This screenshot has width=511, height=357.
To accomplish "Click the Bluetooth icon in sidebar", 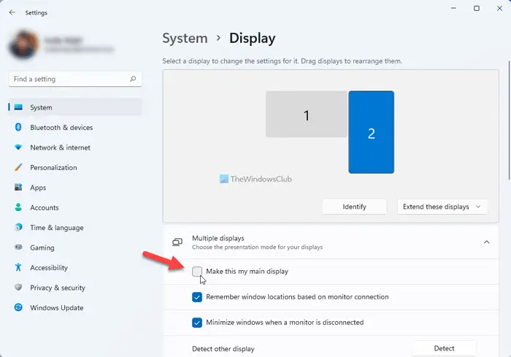I will [x=18, y=127].
